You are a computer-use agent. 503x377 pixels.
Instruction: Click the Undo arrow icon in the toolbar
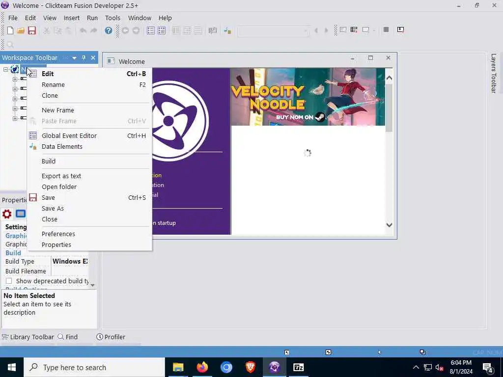83,30
